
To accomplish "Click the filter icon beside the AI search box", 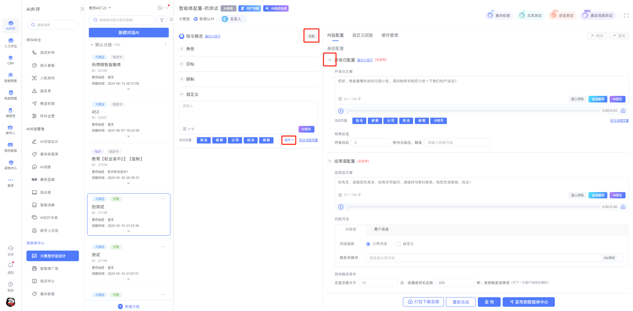I will 162,20.
